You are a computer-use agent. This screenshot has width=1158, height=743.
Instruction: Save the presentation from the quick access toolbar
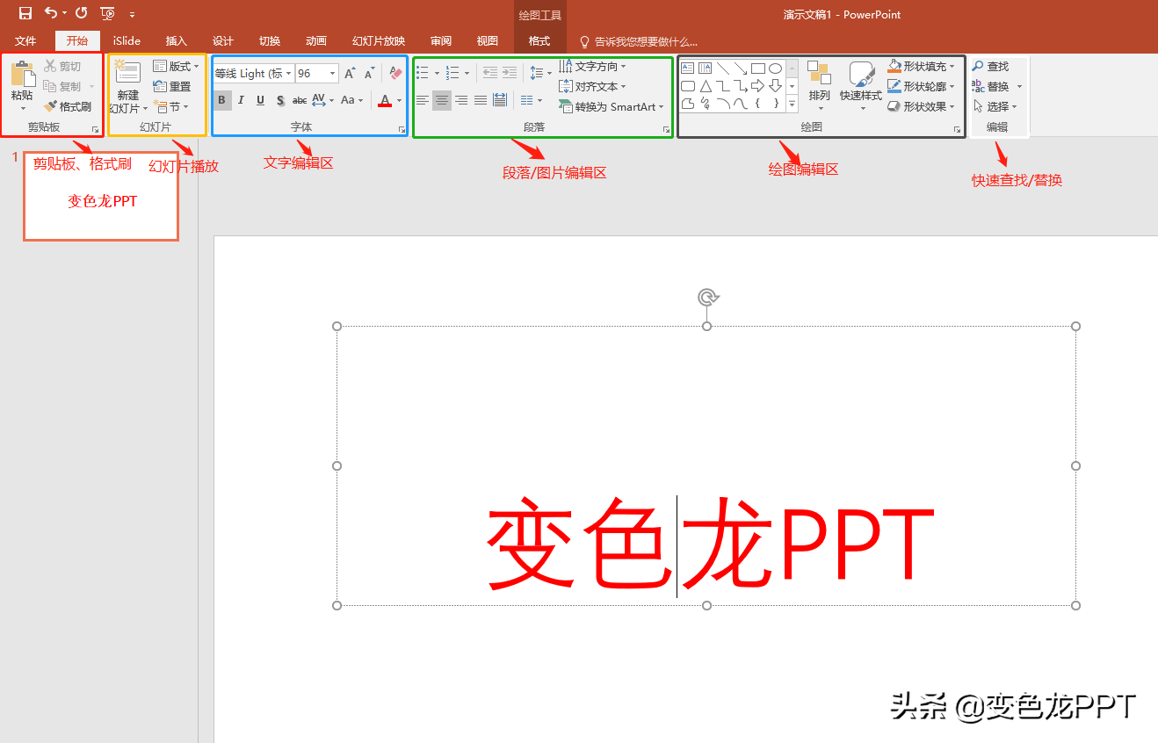(25, 13)
